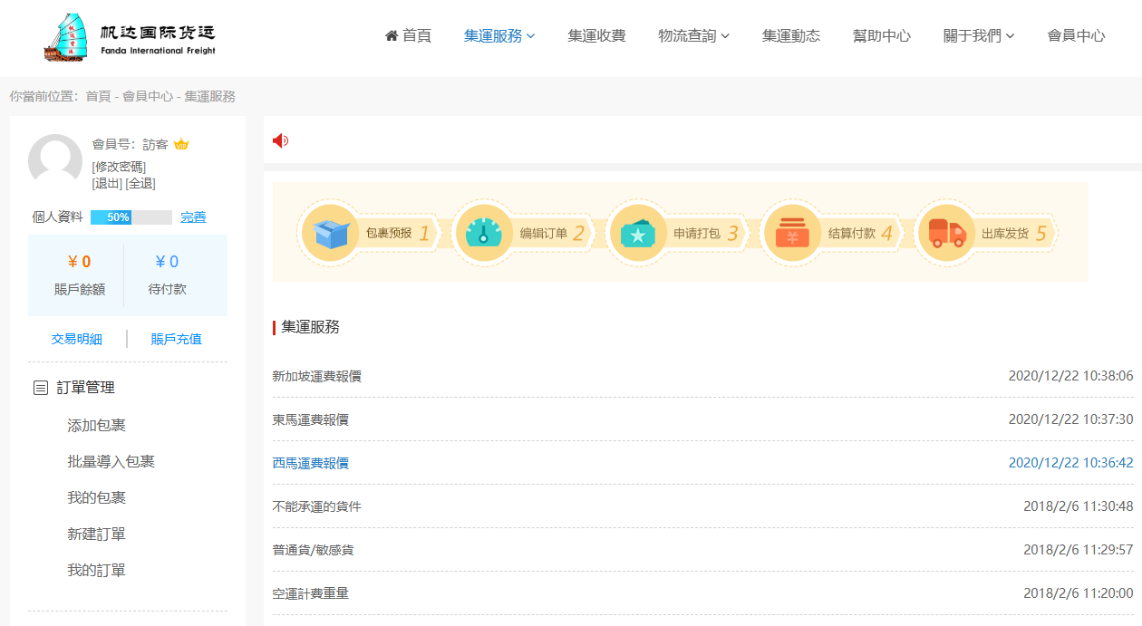Screen dimensions: 1142x626
Task: Go to 集運收費 in navigation bar
Action: click(x=596, y=36)
